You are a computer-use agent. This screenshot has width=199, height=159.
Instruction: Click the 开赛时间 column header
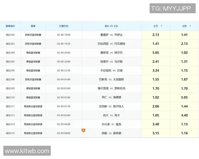point(64,26)
